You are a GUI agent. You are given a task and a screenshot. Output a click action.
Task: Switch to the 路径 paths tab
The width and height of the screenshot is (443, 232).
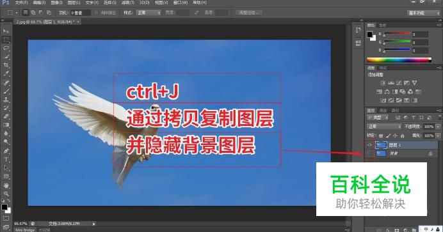(395, 110)
